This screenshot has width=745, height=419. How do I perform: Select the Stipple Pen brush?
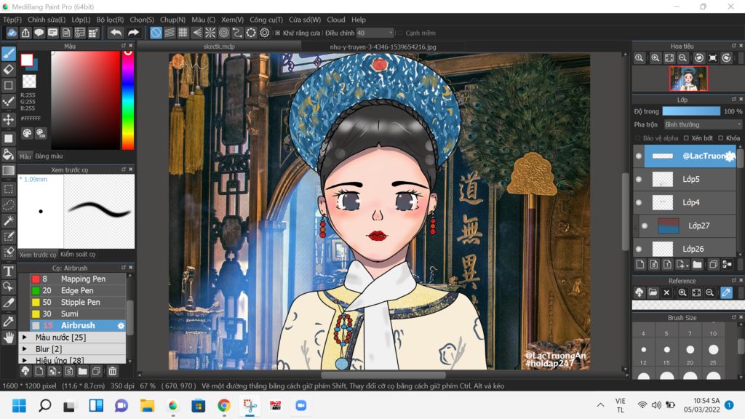(78, 302)
